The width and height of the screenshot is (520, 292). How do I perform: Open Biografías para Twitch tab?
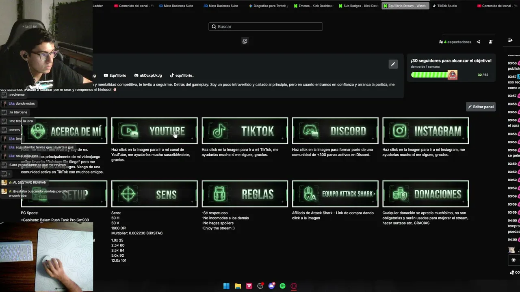point(268,6)
